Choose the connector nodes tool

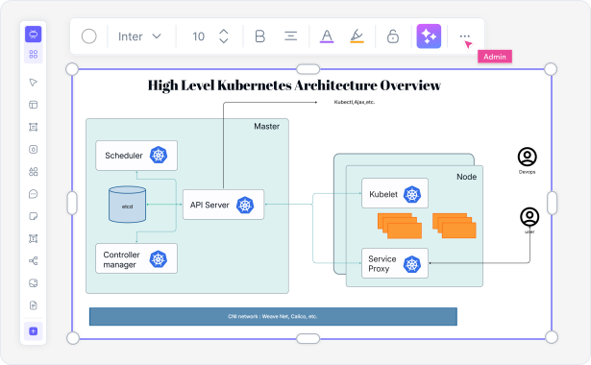34,260
